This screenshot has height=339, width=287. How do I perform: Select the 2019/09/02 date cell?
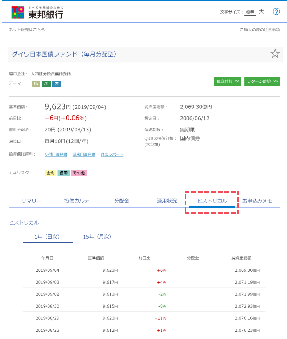point(47,294)
